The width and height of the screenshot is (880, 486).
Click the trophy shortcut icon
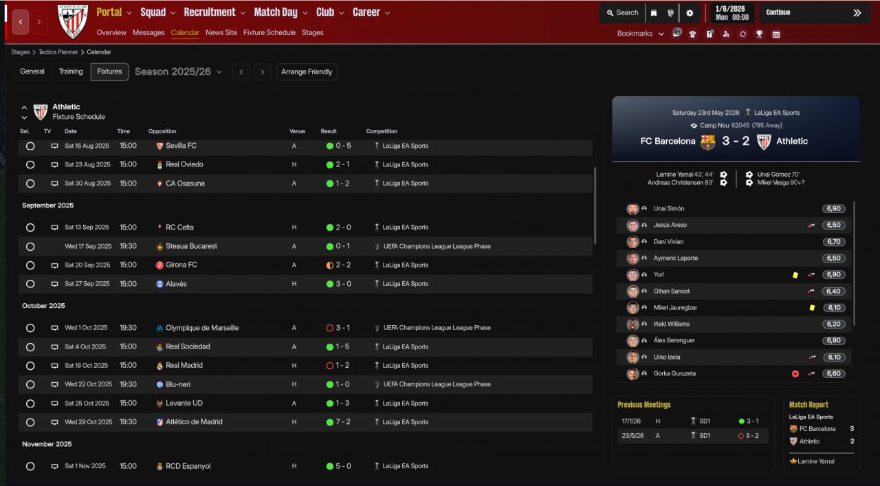[759, 34]
